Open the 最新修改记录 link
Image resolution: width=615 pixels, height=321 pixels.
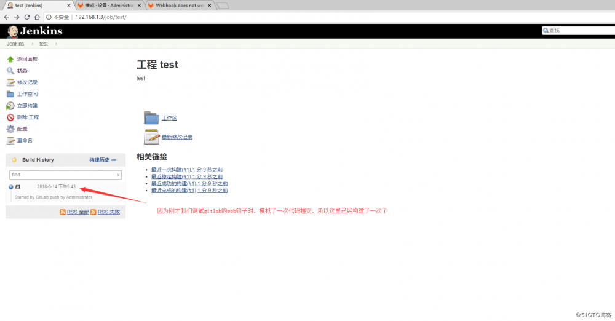(177, 137)
